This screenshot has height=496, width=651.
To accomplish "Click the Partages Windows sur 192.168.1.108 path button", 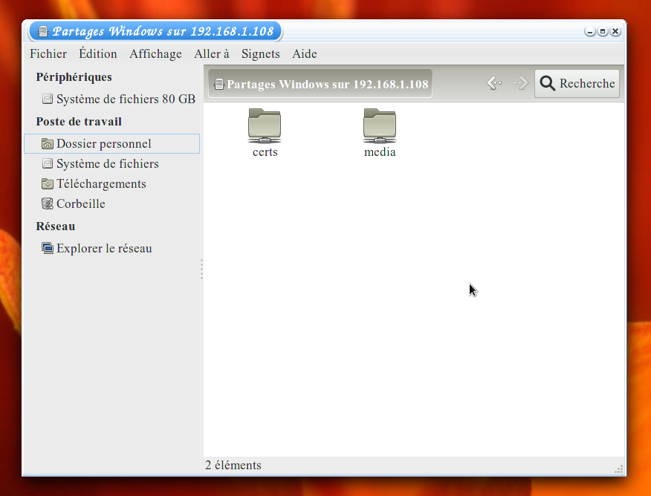I will [320, 84].
